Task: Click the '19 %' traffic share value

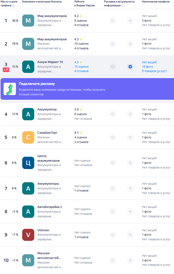Action: [15, 44]
